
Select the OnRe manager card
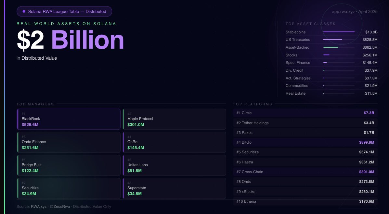tap(174, 142)
